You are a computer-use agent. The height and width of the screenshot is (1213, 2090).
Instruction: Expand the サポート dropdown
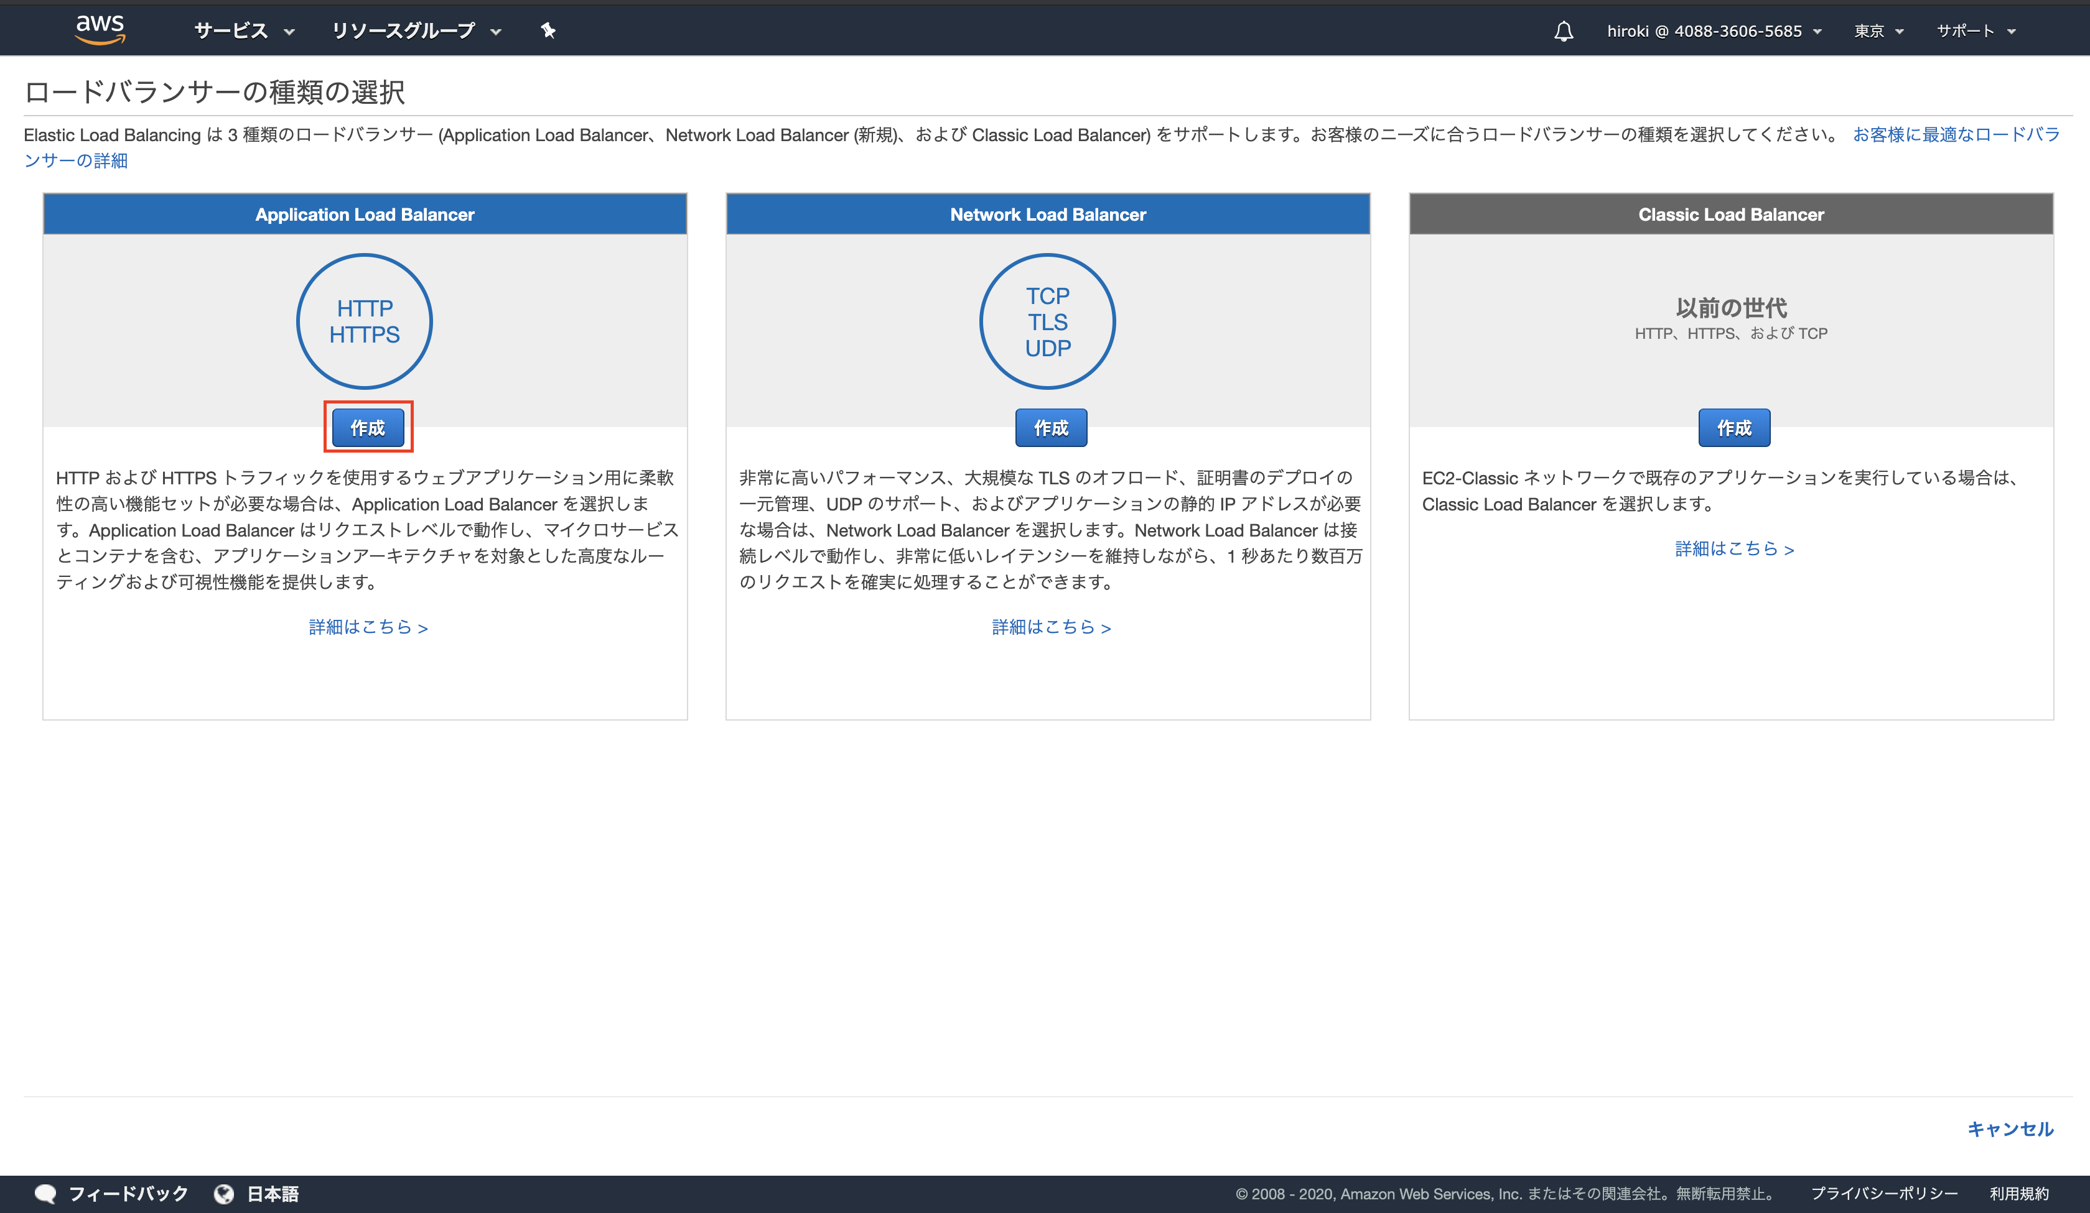point(1976,30)
